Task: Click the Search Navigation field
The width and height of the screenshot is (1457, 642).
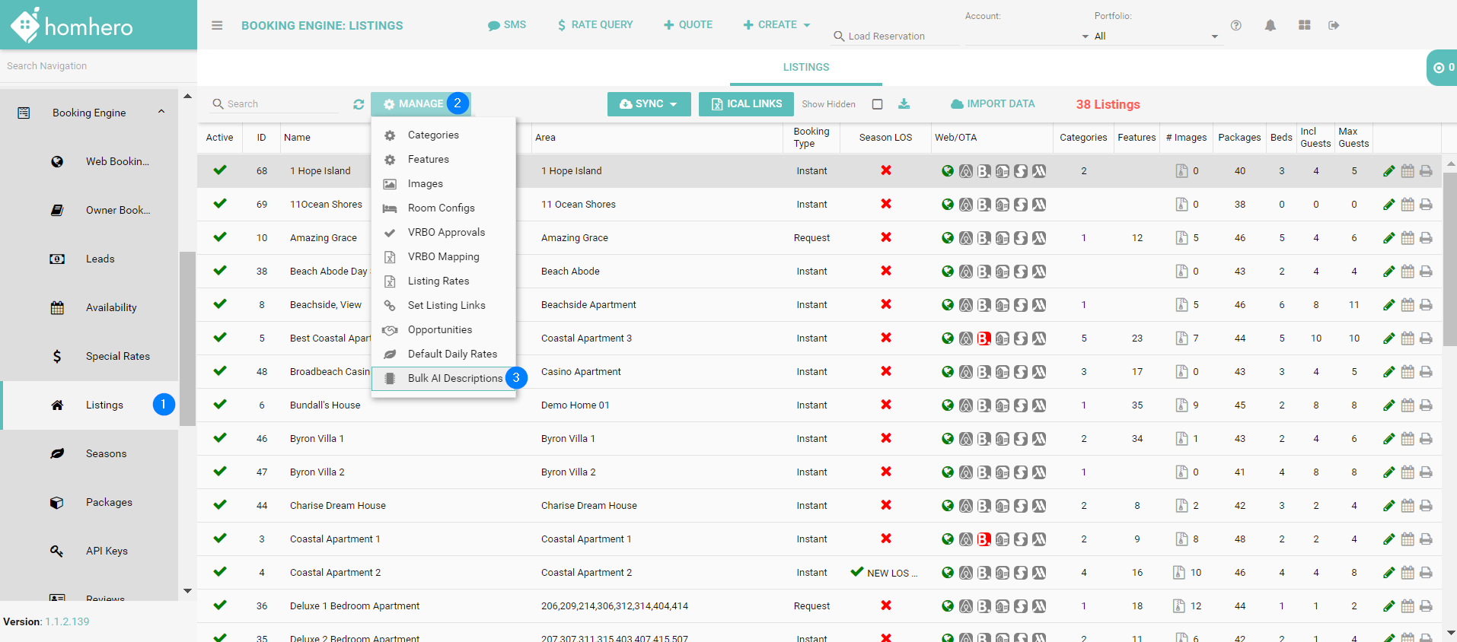Action: pos(98,66)
